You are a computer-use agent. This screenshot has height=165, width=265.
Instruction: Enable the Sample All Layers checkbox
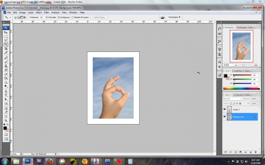click(x=72, y=17)
